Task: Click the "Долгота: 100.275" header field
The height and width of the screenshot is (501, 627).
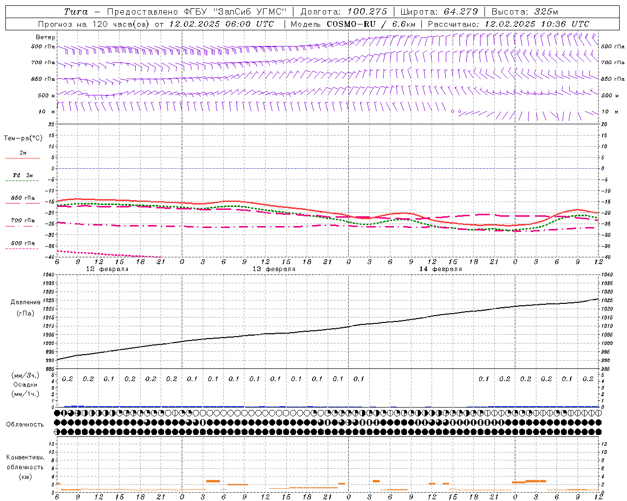Action: [x=343, y=12]
